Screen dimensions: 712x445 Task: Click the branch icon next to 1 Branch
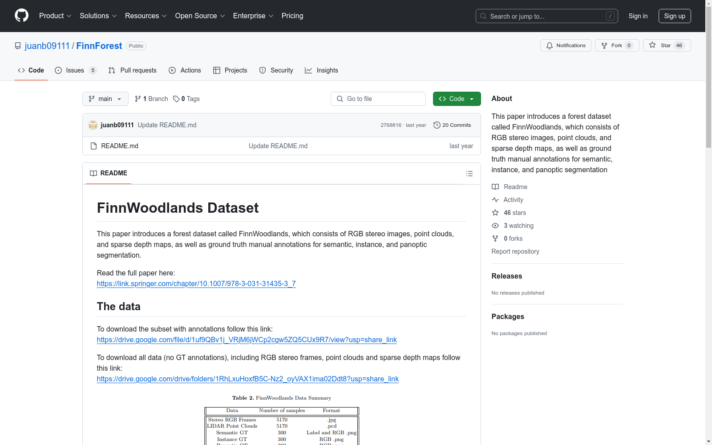coord(138,99)
